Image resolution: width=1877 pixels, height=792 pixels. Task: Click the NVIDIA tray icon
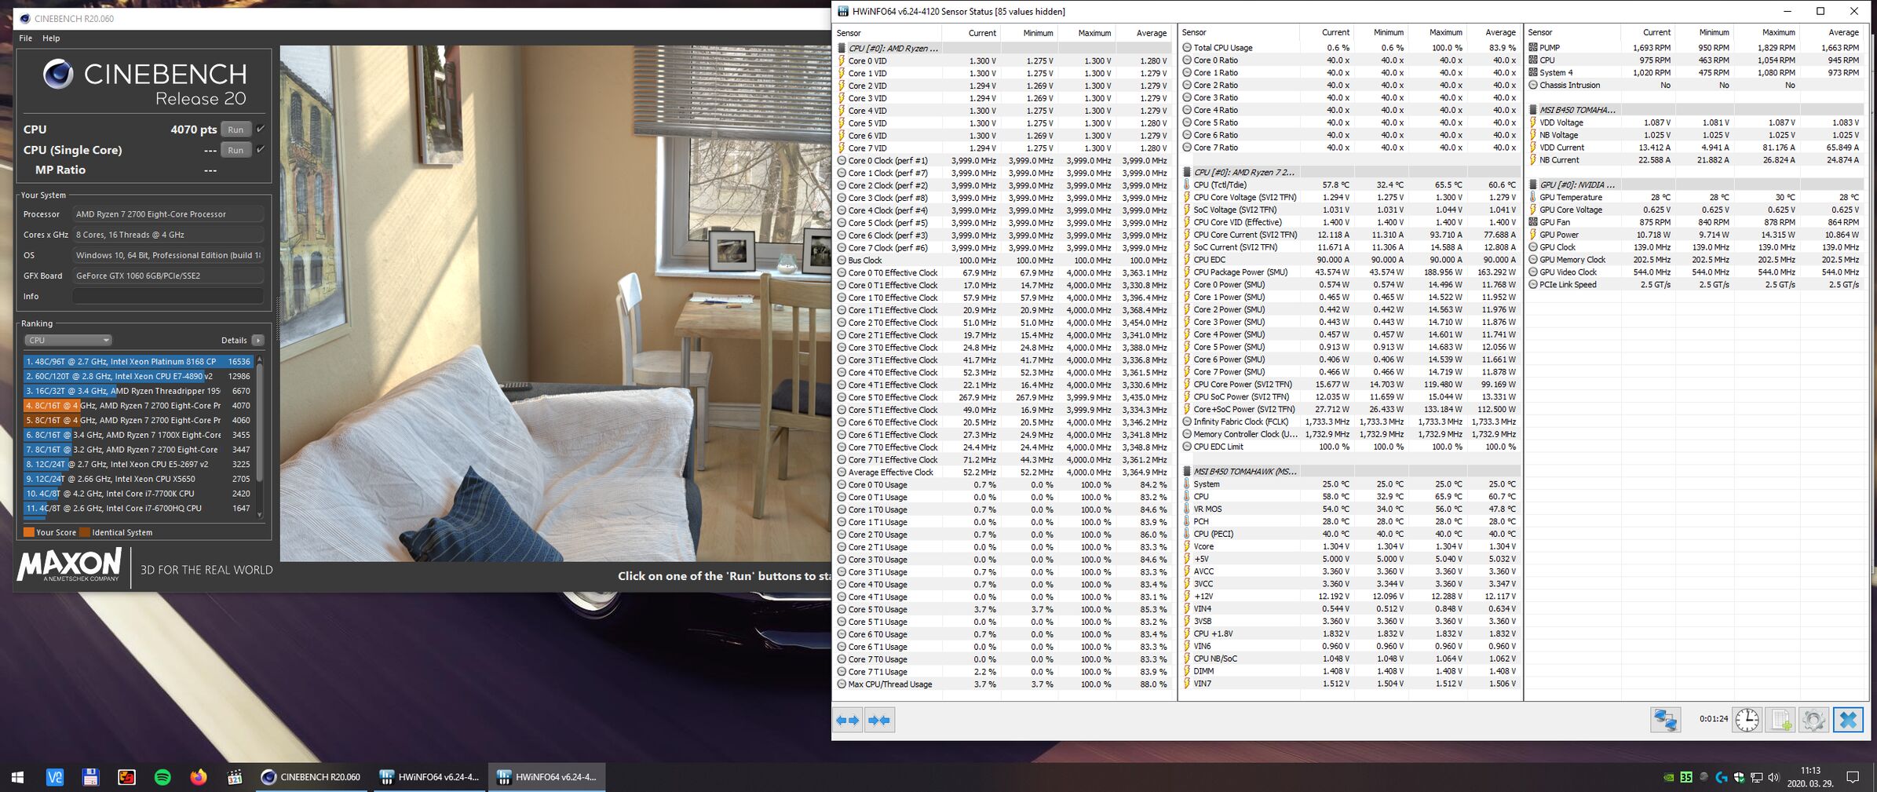[x=1668, y=777]
